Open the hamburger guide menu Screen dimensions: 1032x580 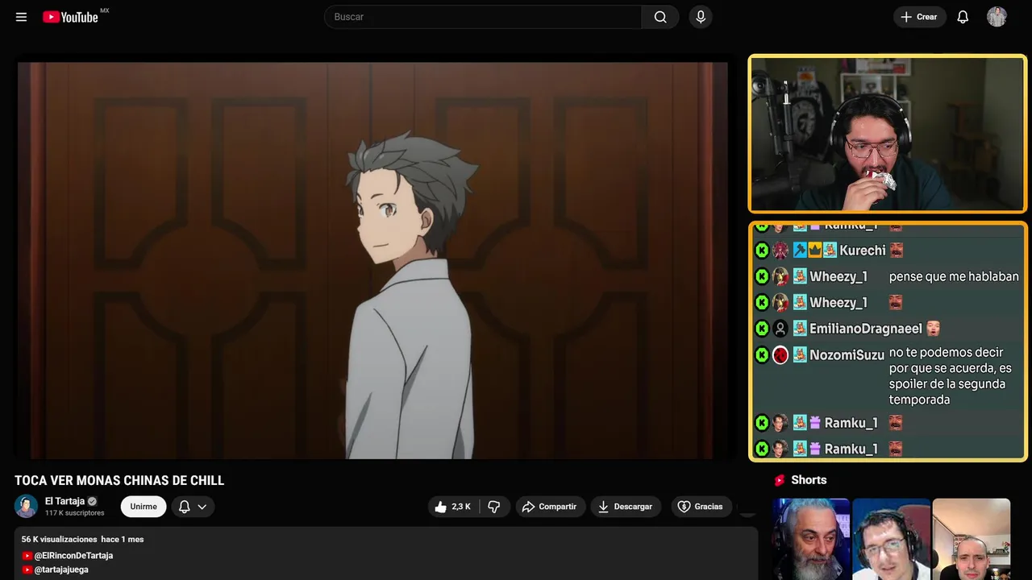coord(22,17)
